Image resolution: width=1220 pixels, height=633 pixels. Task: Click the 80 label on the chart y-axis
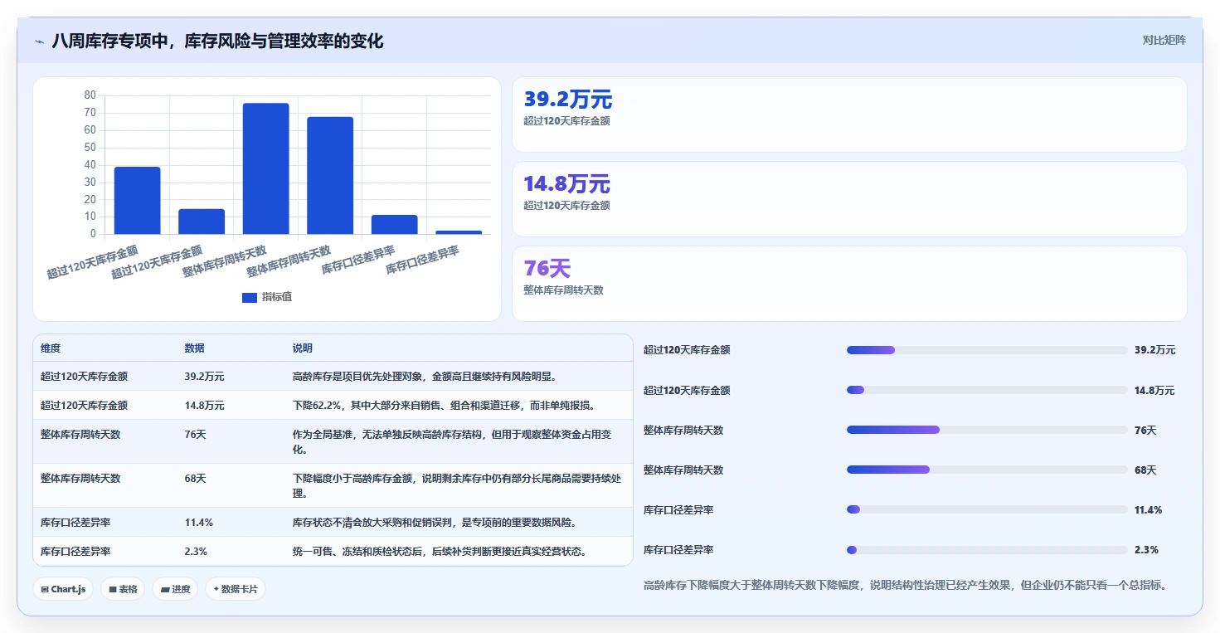pos(90,95)
